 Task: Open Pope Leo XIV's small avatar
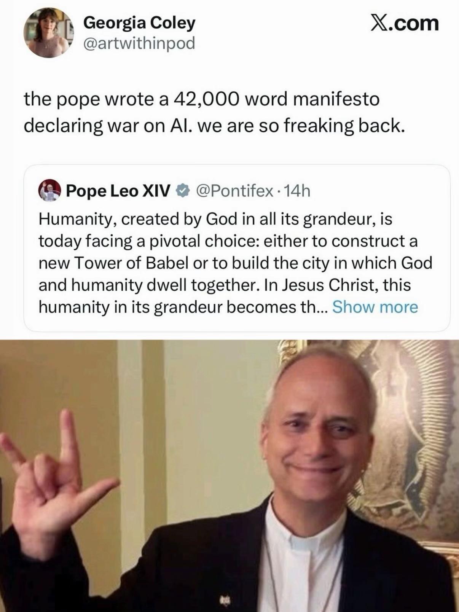pos(50,190)
